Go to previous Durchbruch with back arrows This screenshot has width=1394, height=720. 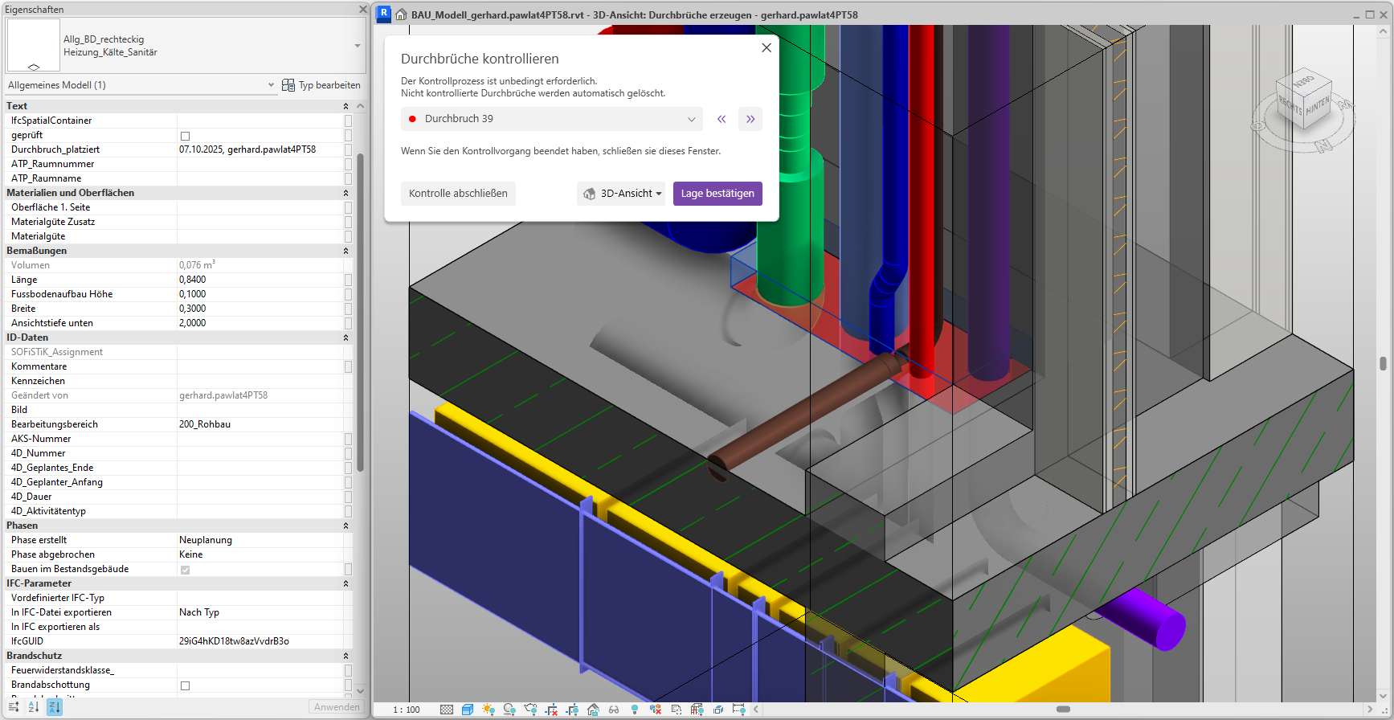pyautogui.click(x=722, y=119)
